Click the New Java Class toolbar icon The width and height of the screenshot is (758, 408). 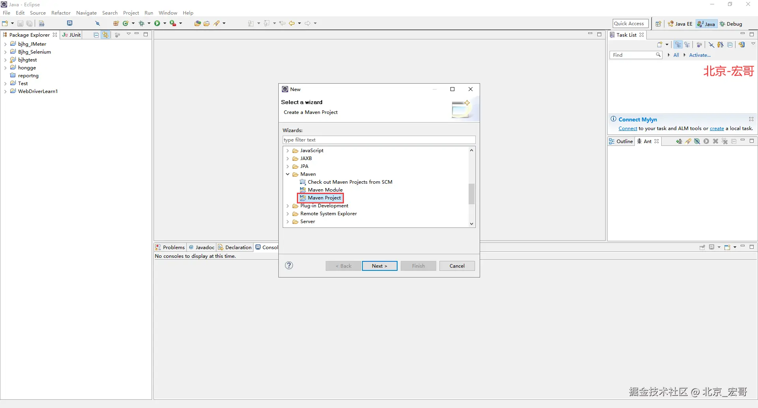pos(126,23)
